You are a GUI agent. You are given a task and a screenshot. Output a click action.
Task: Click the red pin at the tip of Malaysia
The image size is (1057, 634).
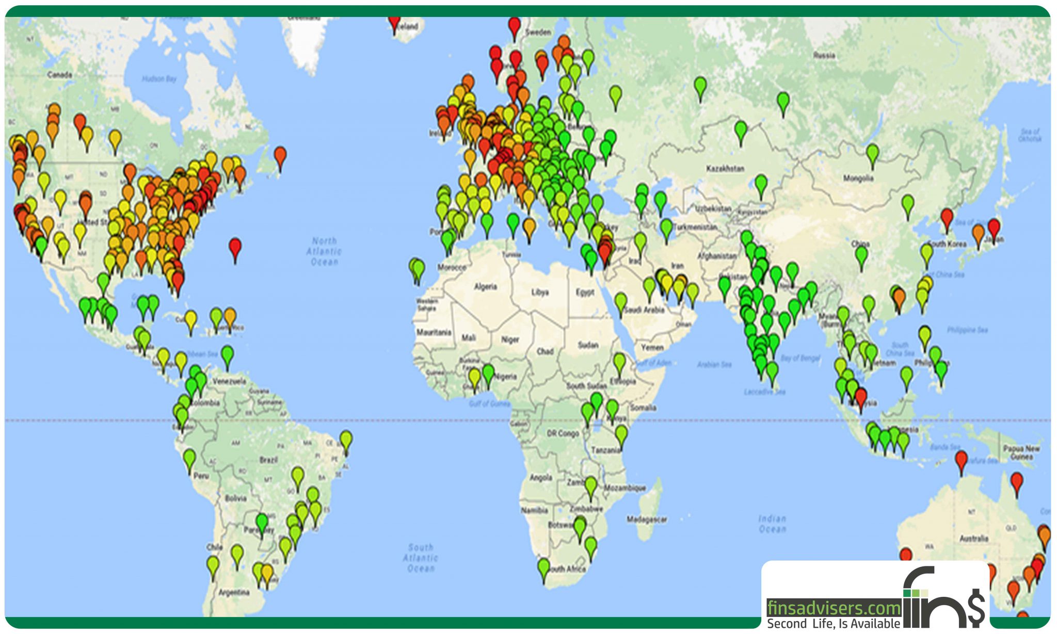860,400
